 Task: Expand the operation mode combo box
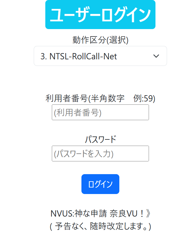coord(100,56)
